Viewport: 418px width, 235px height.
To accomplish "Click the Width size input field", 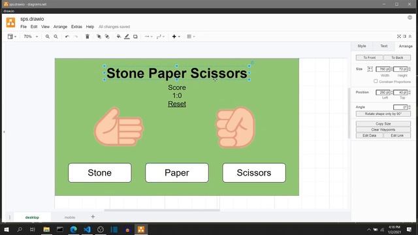I will tap(383, 69).
